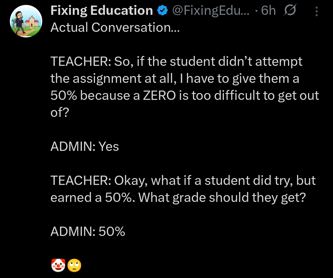The height and width of the screenshot is (278, 333).
Task: Click the blue verified checkmark badge
Action: tap(162, 11)
